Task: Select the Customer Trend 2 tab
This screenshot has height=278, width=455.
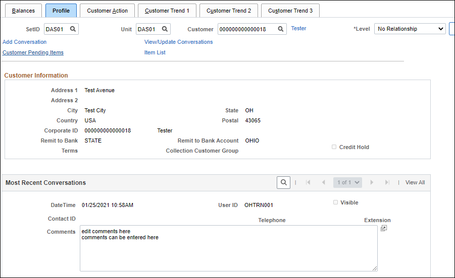Action: coord(229,11)
